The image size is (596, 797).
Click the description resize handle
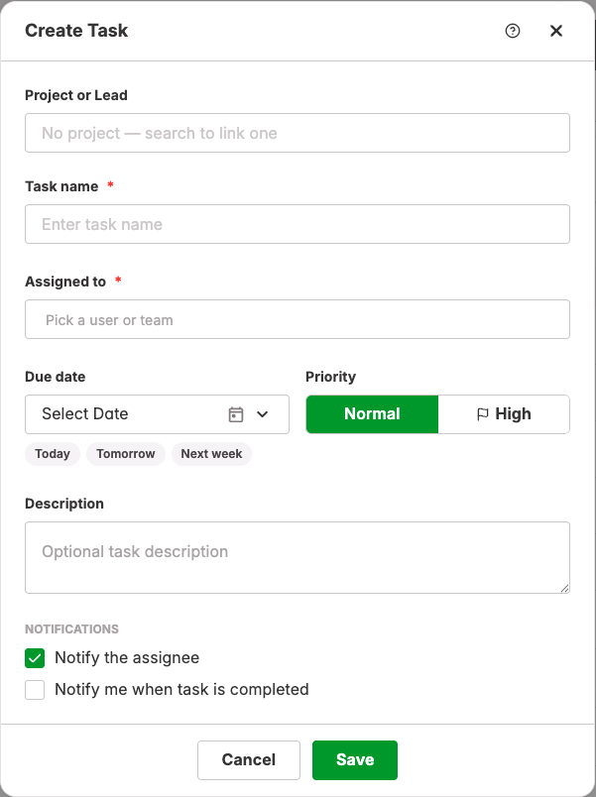[564, 588]
